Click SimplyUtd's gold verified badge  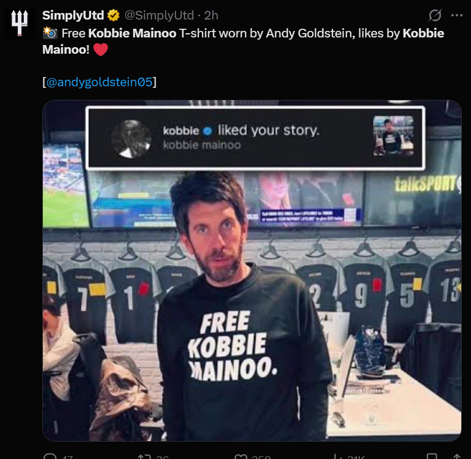coord(112,16)
